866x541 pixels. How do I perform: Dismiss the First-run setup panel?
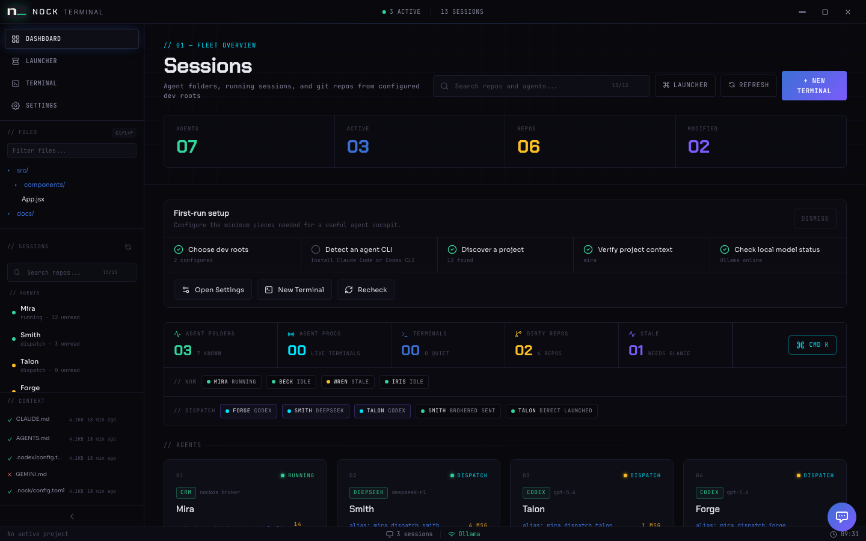click(x=815, y=218)
